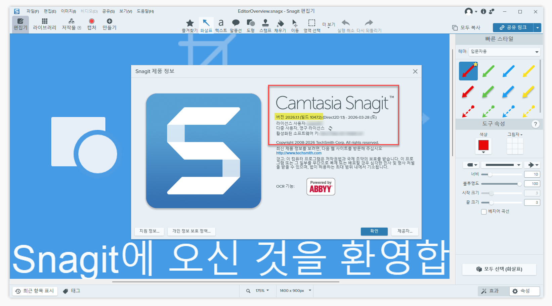This screenshot has width=552, height=306.
Task: Click 최근 항목 표시 (Show Recent)
Action: click(35, 291)
